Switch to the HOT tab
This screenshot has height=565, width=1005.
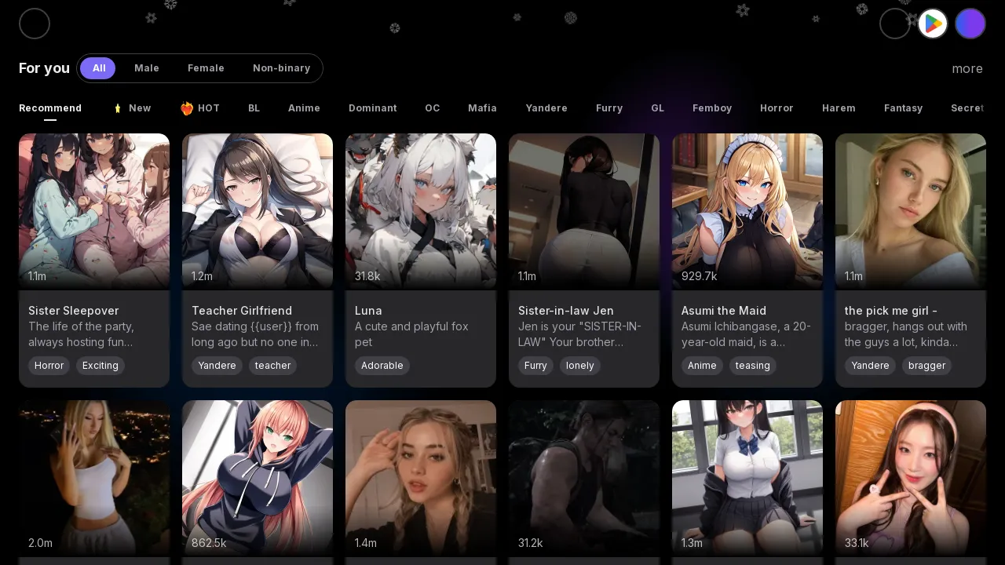[x=200, y=108]
